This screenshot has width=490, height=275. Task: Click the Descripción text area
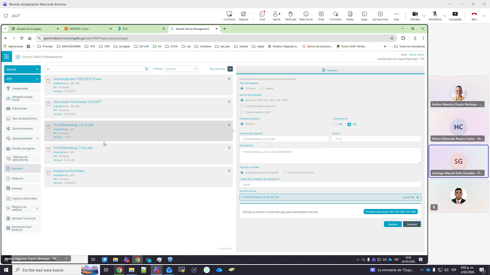pyautogui.click(x=330, y=156)
